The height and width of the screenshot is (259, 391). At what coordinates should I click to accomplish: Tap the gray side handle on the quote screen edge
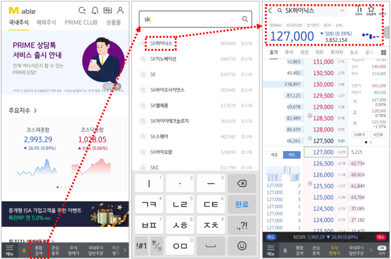(x=387, y=32)
